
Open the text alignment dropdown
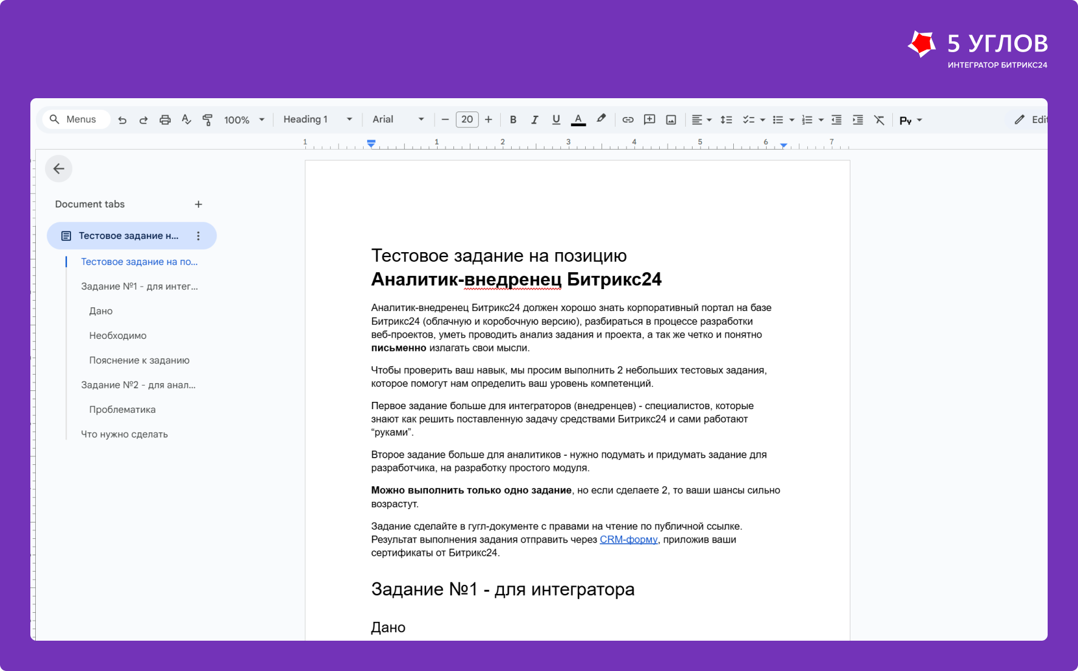point(702,120)
